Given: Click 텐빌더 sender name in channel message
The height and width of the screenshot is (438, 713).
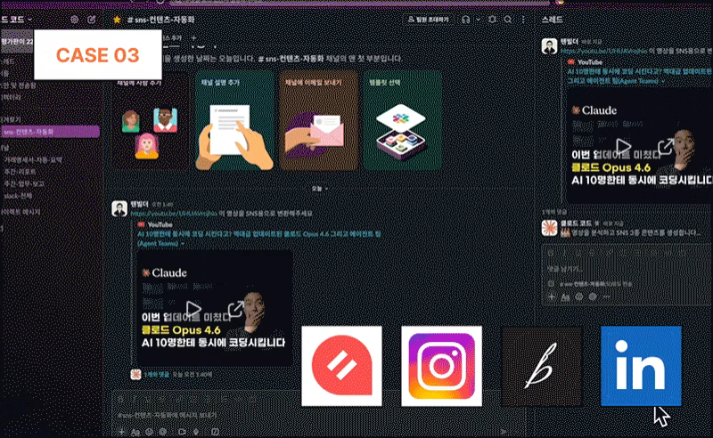Looking at the screenshot, I should [x=140, y=204].
